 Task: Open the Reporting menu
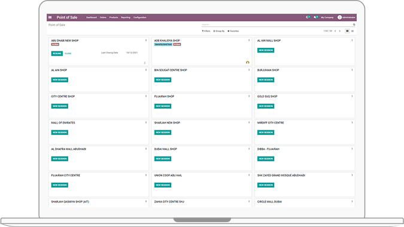126,17
